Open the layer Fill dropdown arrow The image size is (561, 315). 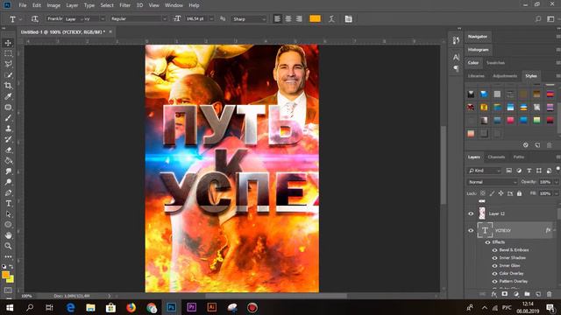click(556, 193)
